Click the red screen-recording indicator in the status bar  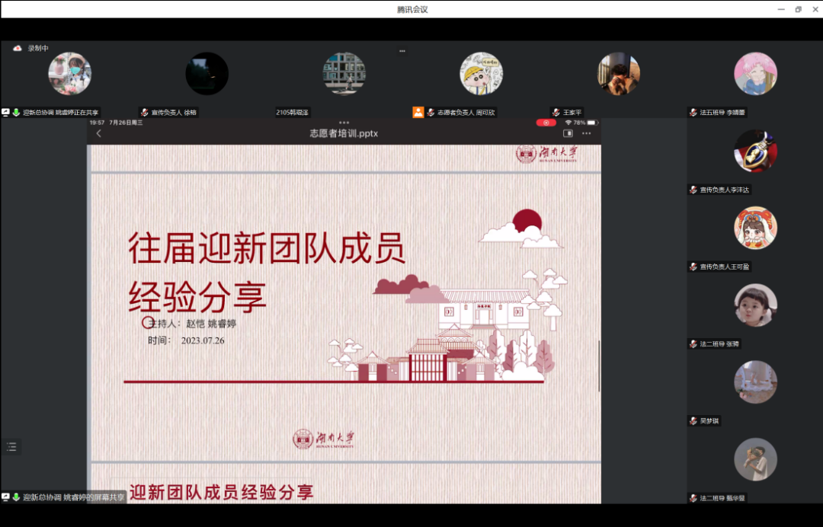546,123
